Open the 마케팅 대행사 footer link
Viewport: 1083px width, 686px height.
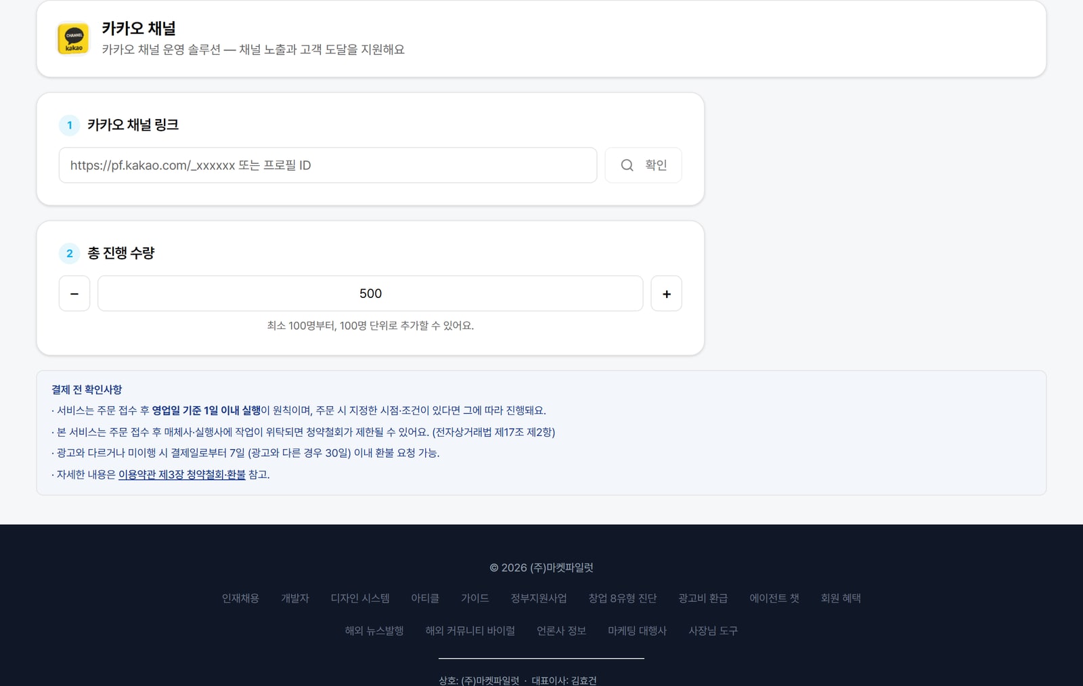click(638, 630)
